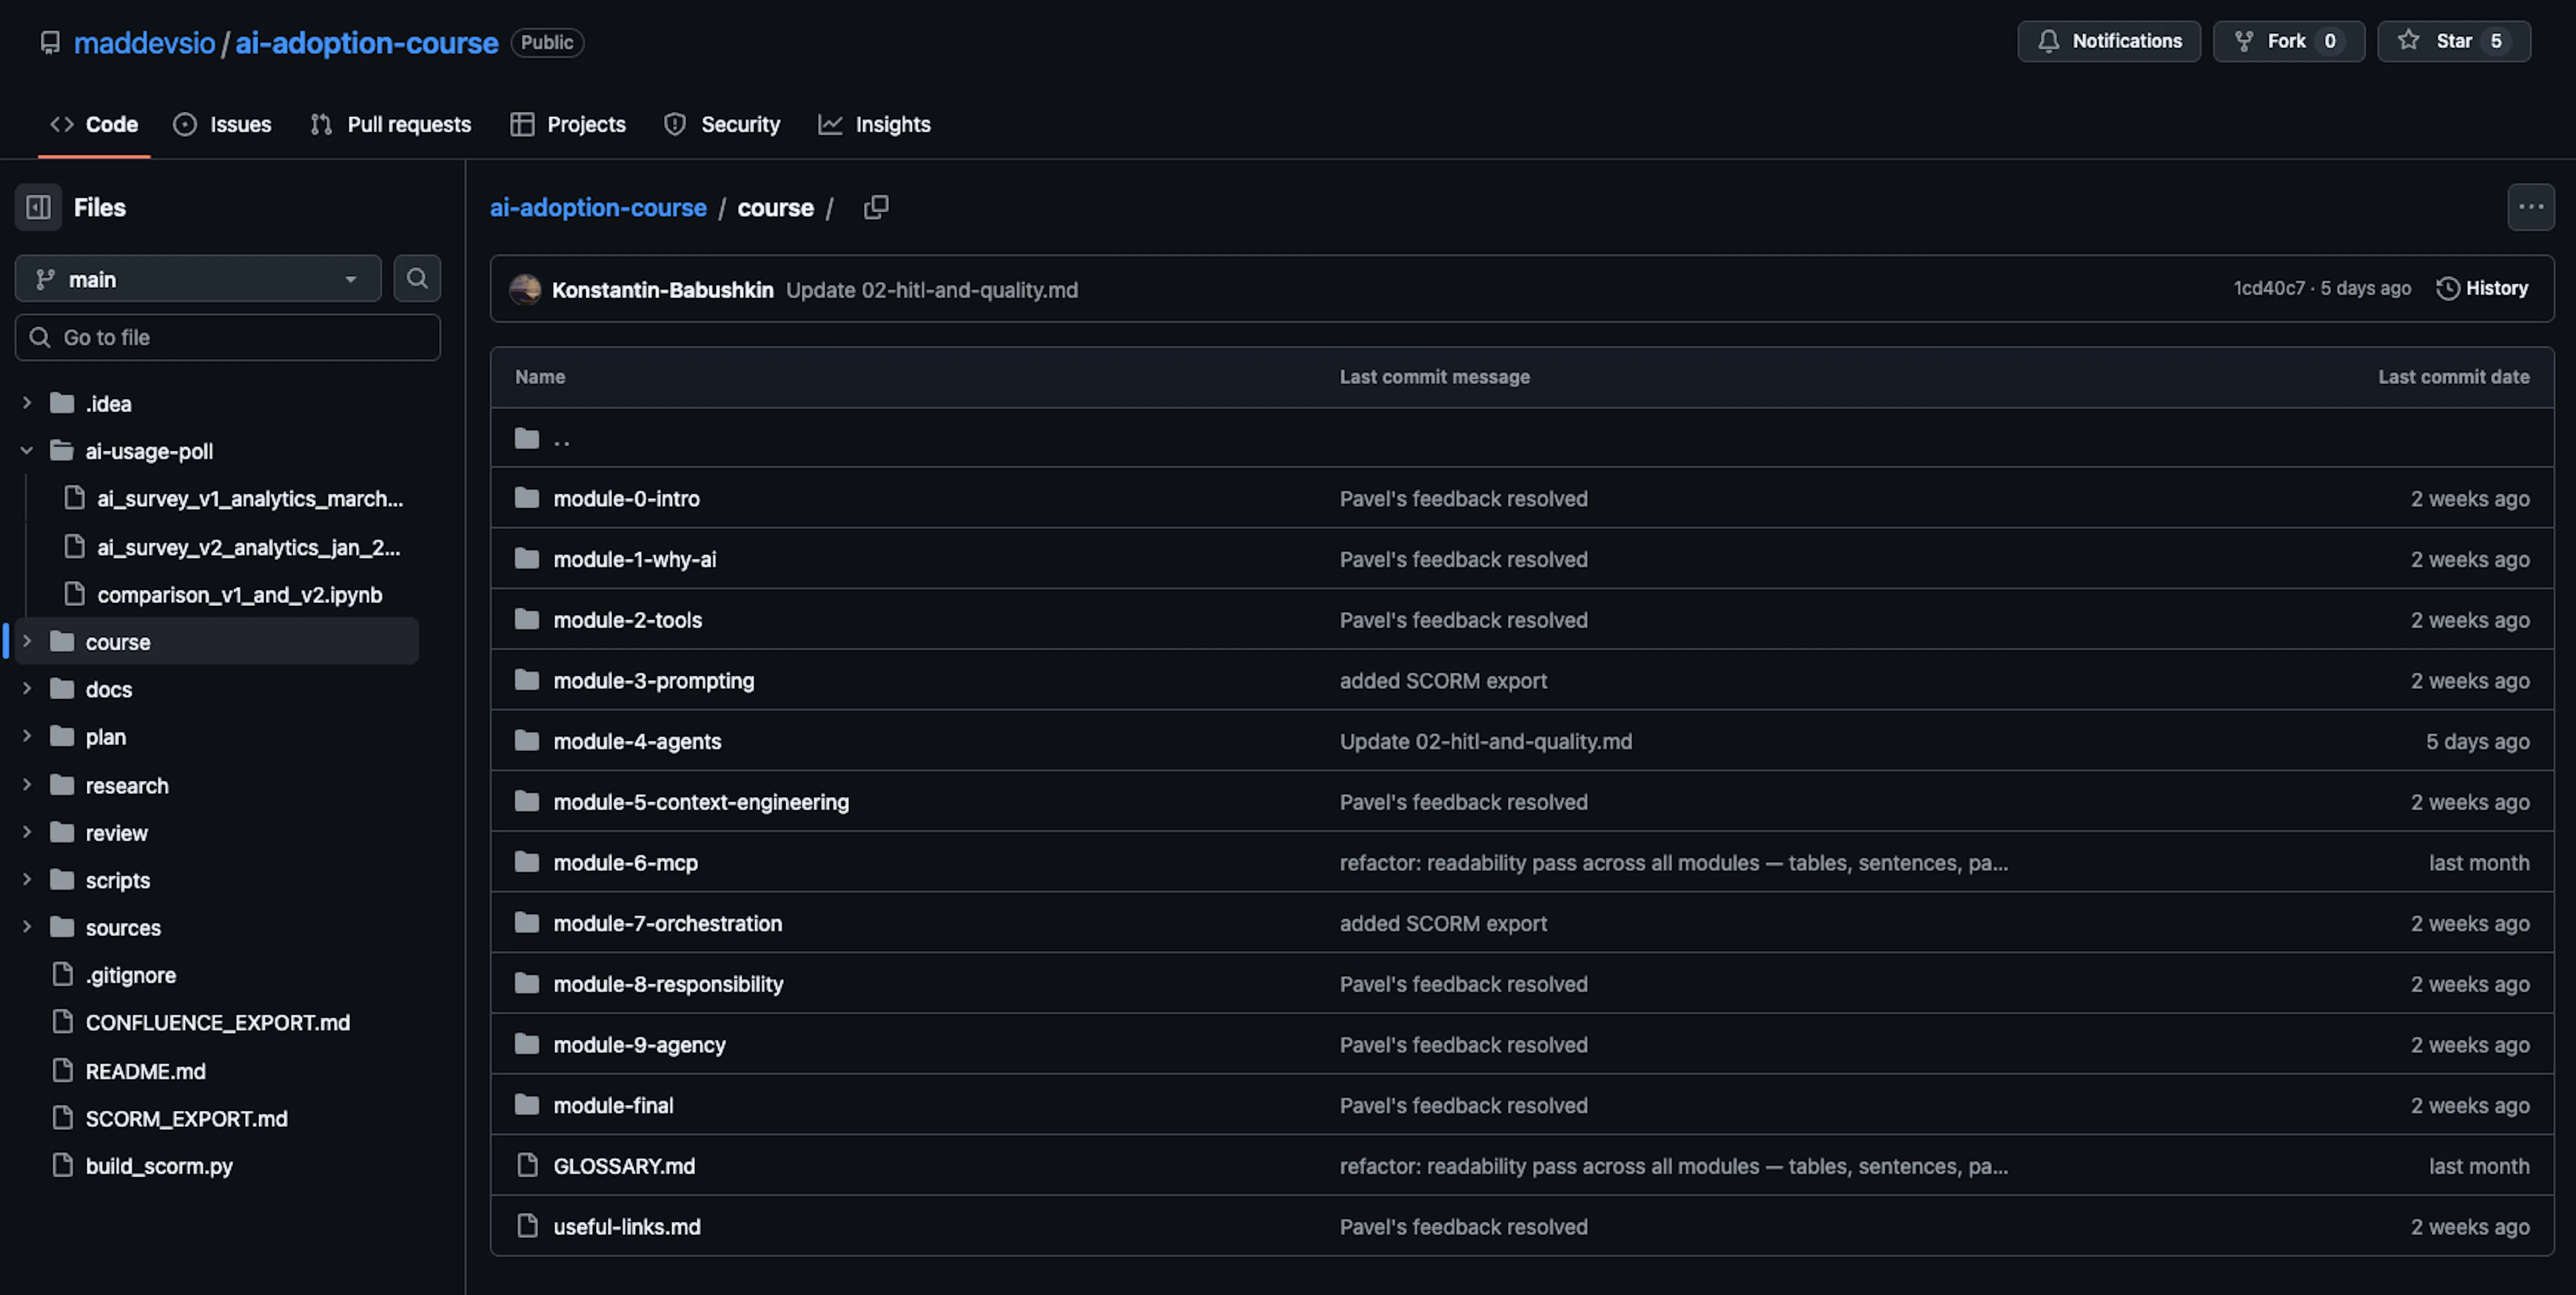The width and height of the screenshot is (2576, 1295).
Task: Click the maddevsio organization link
Action: click(144, 42)
